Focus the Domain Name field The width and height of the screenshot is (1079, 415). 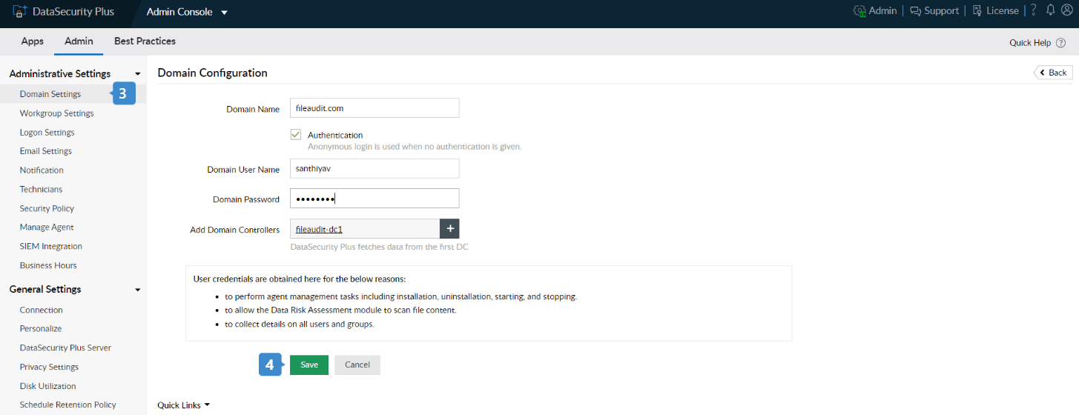tap(374, 107)
